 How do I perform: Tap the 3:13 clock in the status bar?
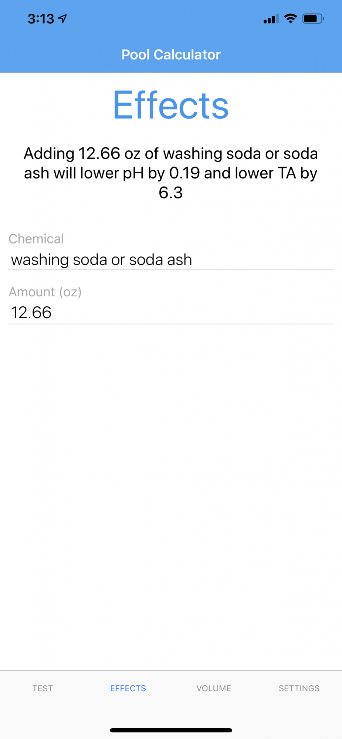point(41,19)
